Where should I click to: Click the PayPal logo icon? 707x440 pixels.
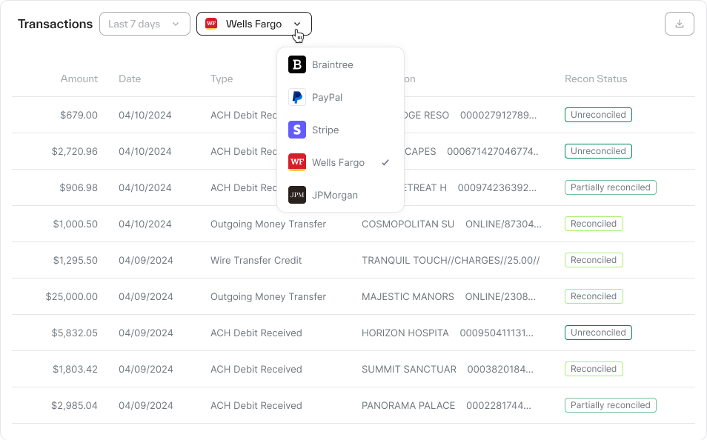coord(297,98)
